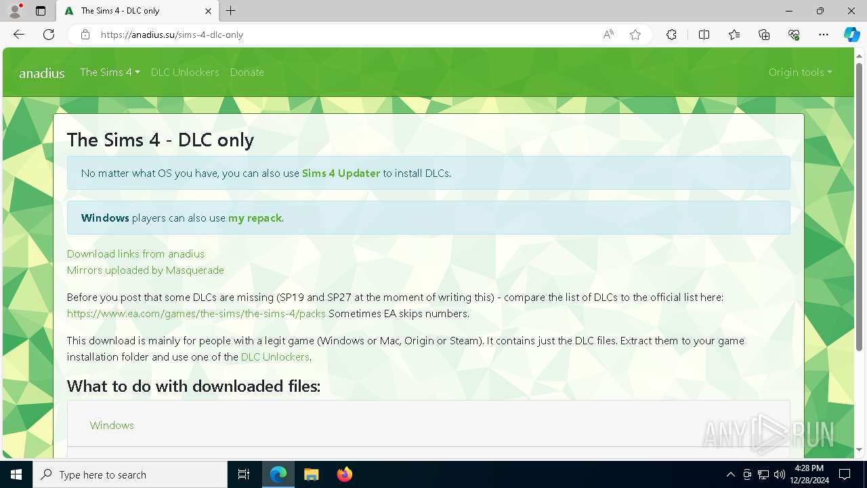Open Download links from anadius
This screenshot has width=867, height=488.
tap(135, 253)
